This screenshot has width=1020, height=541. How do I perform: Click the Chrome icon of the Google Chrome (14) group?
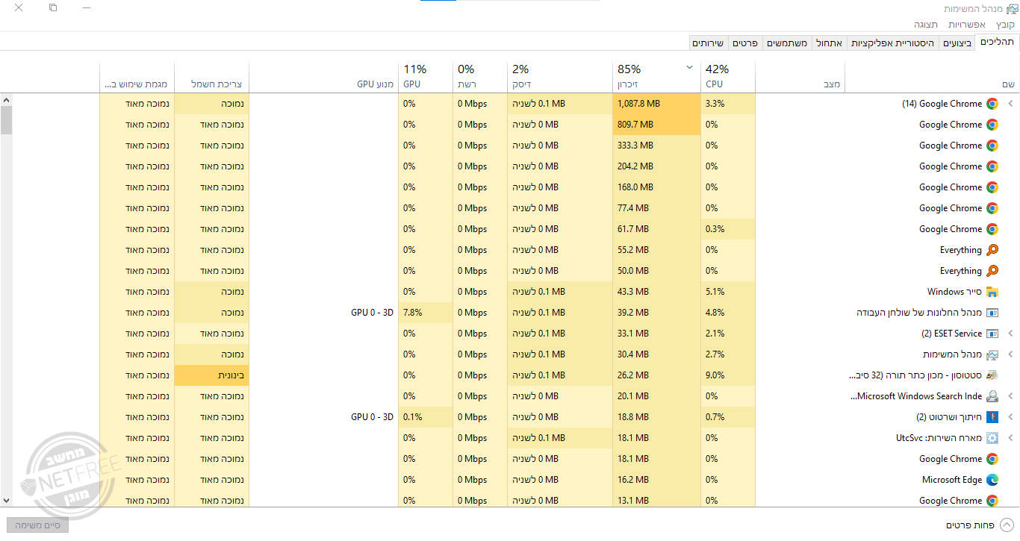pos(992,104)
